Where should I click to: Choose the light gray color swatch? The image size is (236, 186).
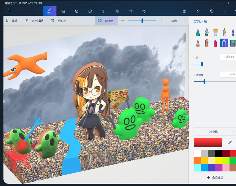(x=204, y=153)
